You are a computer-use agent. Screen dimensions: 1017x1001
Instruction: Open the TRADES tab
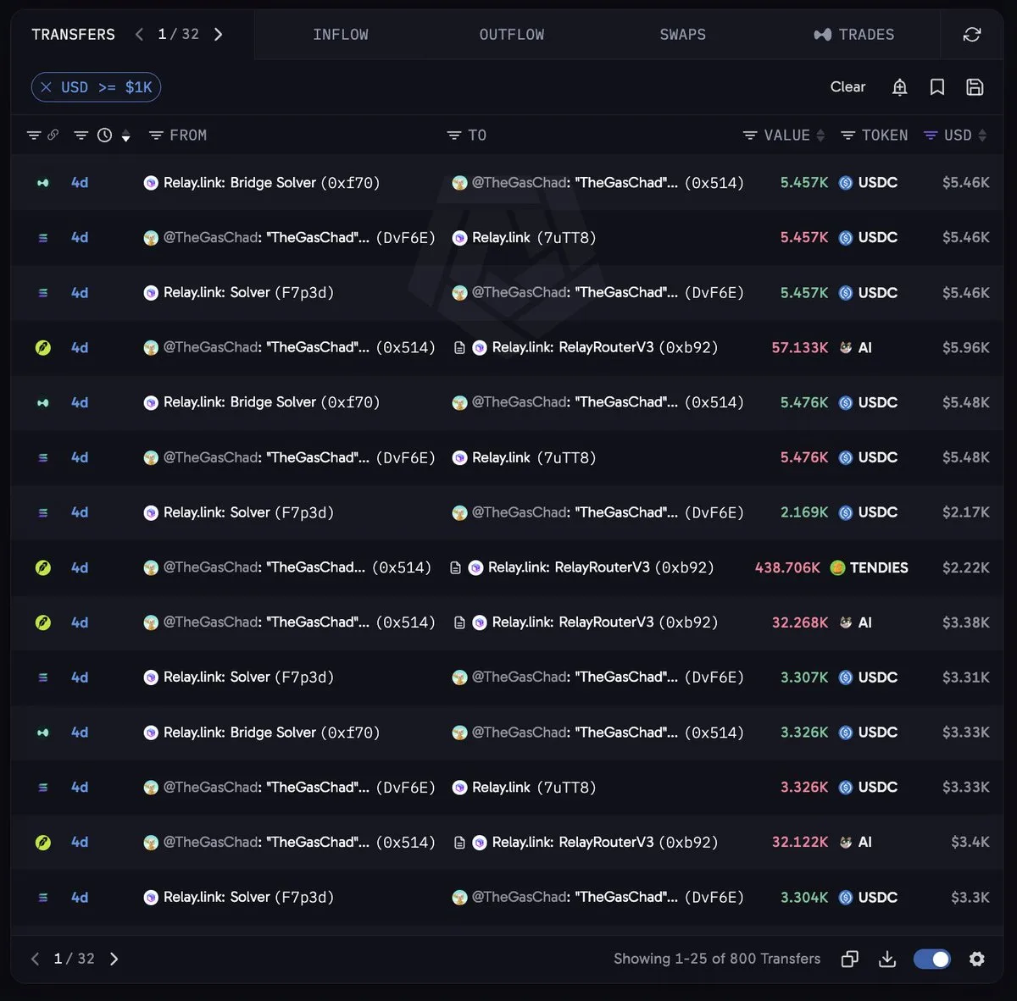point(854,35)
